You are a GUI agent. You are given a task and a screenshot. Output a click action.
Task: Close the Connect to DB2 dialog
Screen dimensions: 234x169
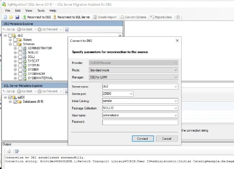[177, 41]
